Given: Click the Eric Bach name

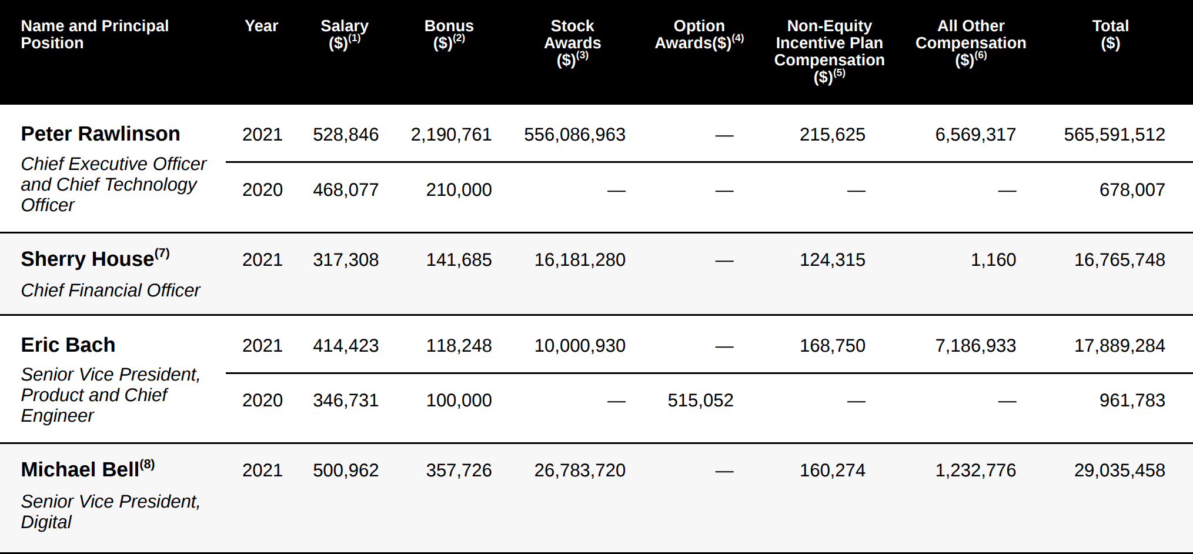Looking at the screenshot, I should coord(68,345).
